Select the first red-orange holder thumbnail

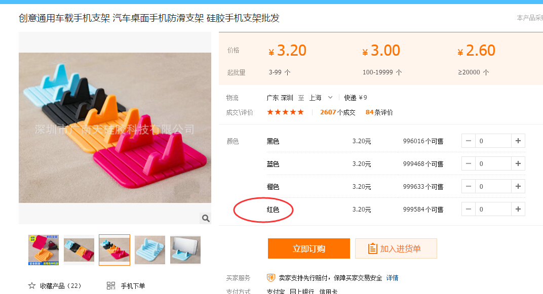point(44,250)
